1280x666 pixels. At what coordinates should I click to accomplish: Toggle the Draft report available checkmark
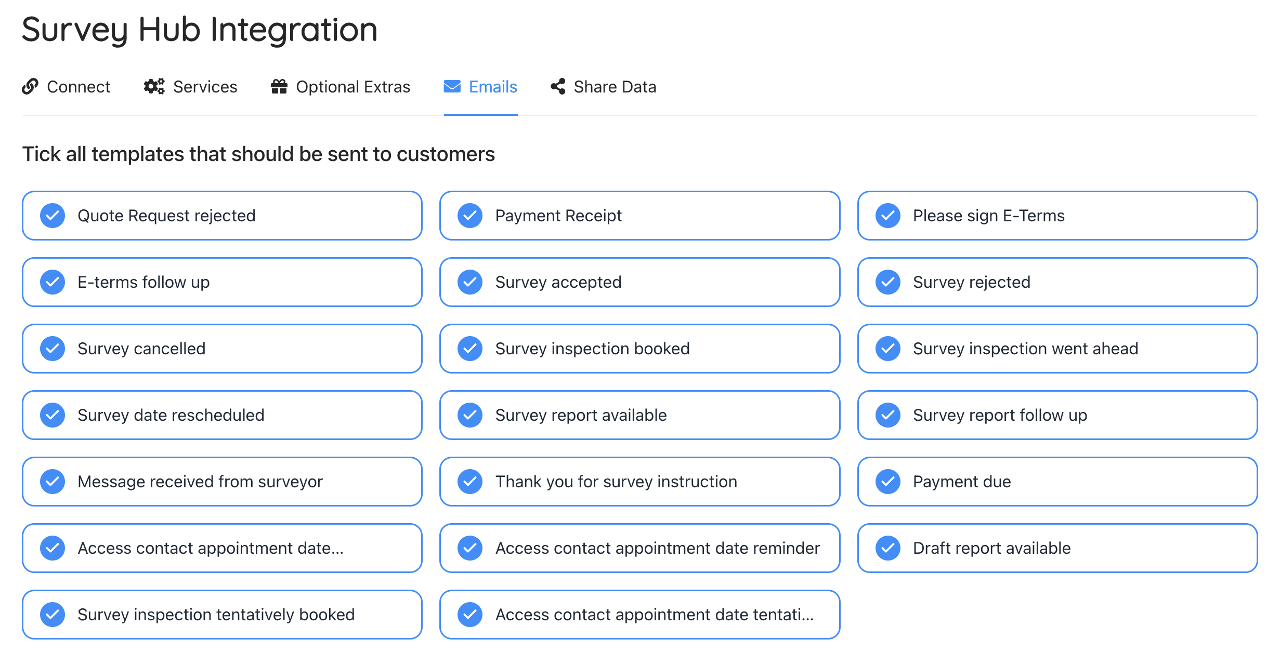[888, 548]
